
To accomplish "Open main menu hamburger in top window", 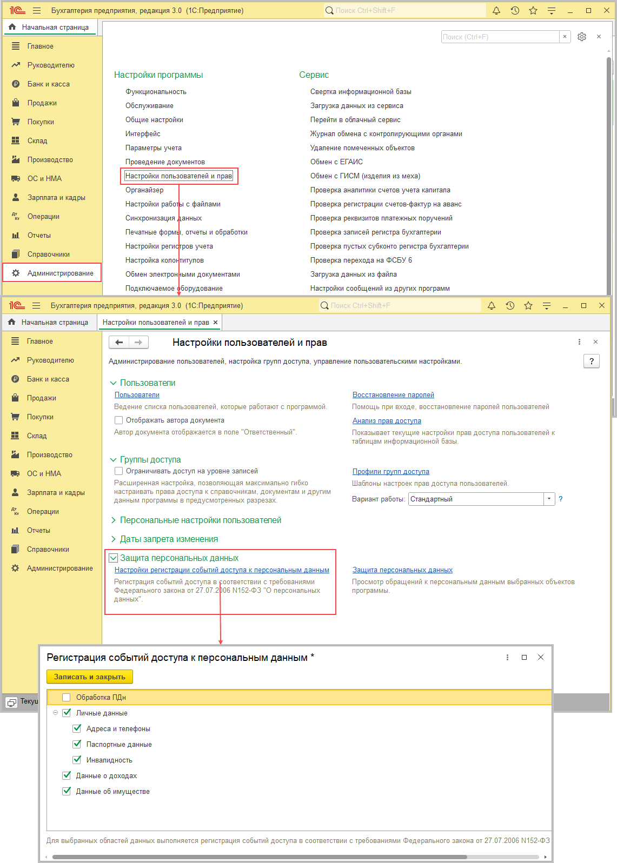I will click(37, 10).
